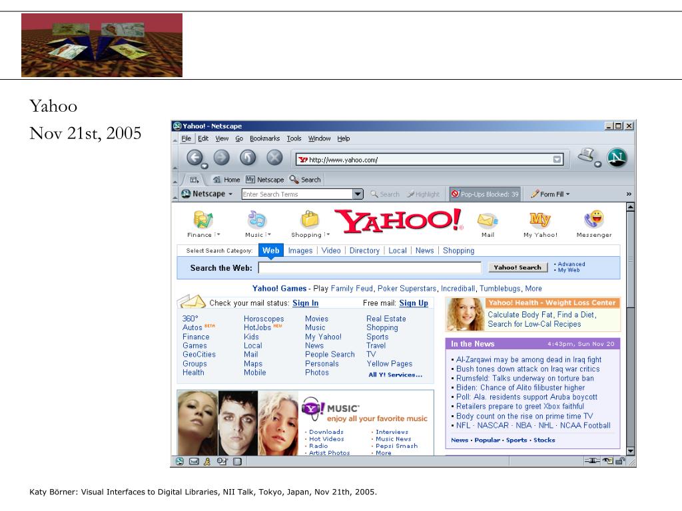The height and width of the screenshot is (511, 682).
Task: Click the Mail envelope icon in the status bar
Action: coord(194,462)
